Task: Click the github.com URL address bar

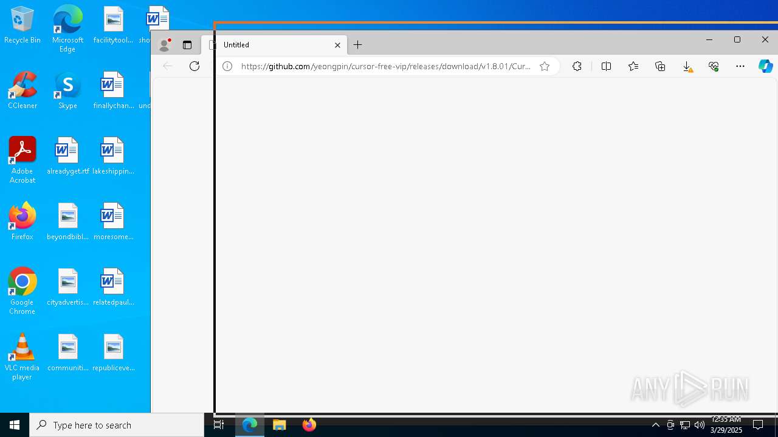Action: (x=386, y=66)
